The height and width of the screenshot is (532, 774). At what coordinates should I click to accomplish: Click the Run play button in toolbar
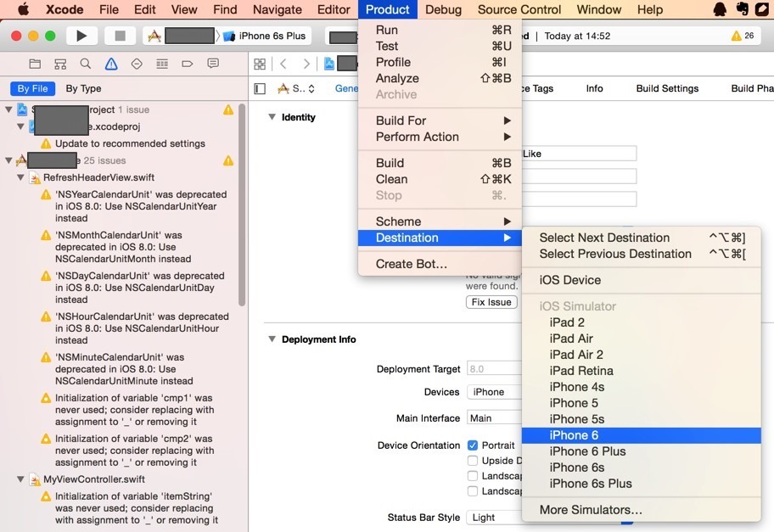[81, 36]
